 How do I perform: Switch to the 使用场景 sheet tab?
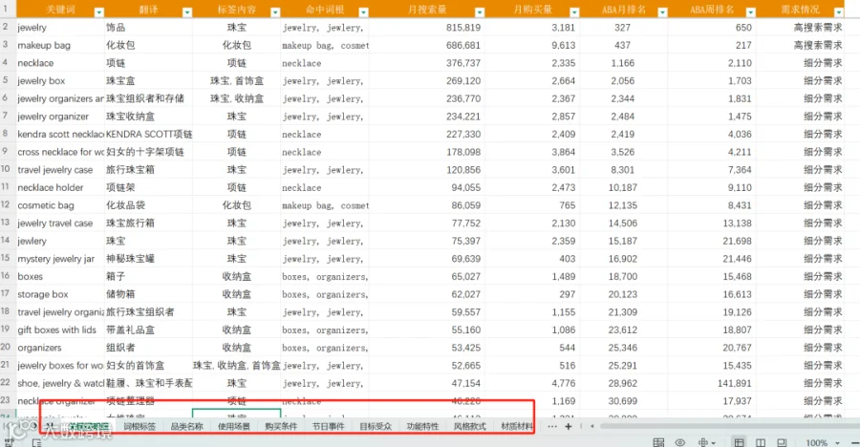click(234, 426)
